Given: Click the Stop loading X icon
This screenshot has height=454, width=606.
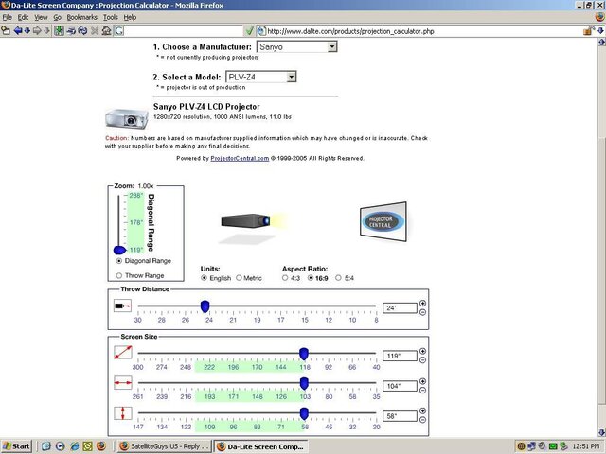Looking at the screenshot, I should pos(95,31).
